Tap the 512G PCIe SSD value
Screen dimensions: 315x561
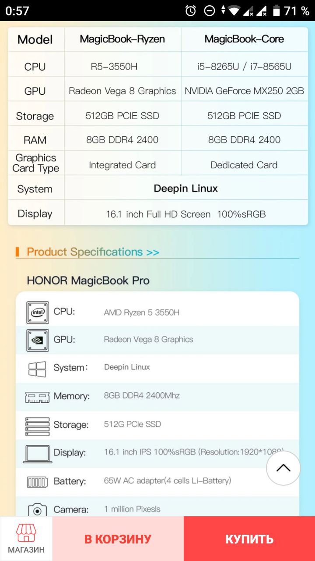[x=133, y=424]
